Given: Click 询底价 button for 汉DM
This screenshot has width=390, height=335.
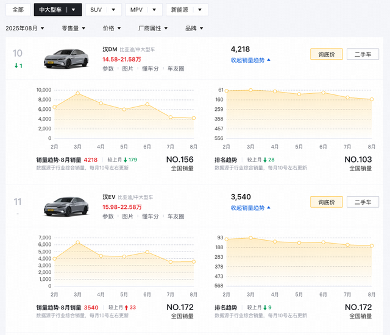Looking at the screenshot, I should 326,54.
